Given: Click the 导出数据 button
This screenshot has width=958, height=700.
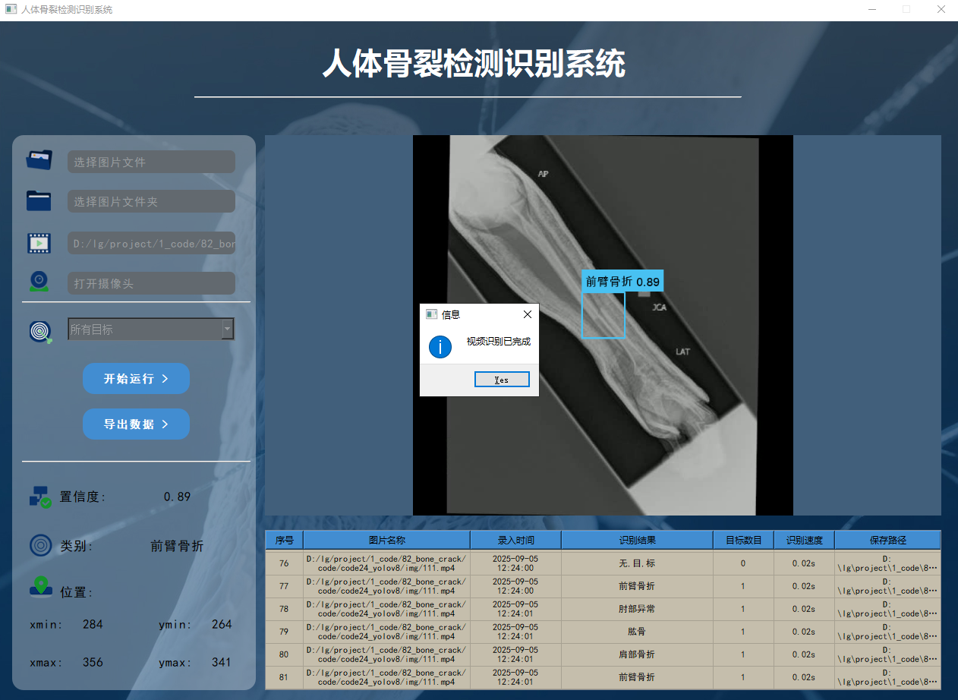Looking at the screenshot, I should 136,424.
